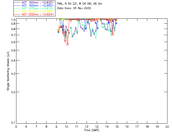172x137 pixels.
Task: Click the lowest green diamond near time 13
Action: click(x=96, y=38)
